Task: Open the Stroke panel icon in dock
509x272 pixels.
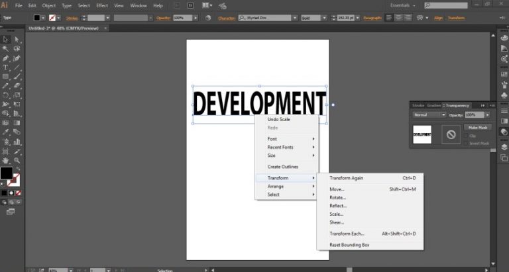Action: pyautogui.click(x=504, y=111)
